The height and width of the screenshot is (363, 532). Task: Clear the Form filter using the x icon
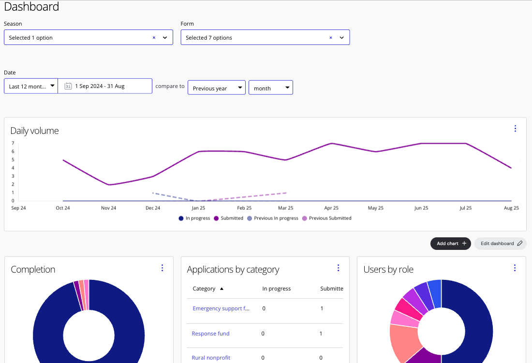tap(330, 37)
